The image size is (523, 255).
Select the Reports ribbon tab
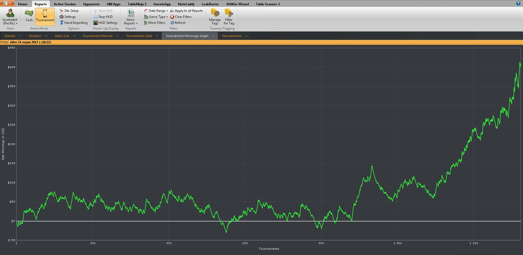pyautogui.click(x=40, y=4)
